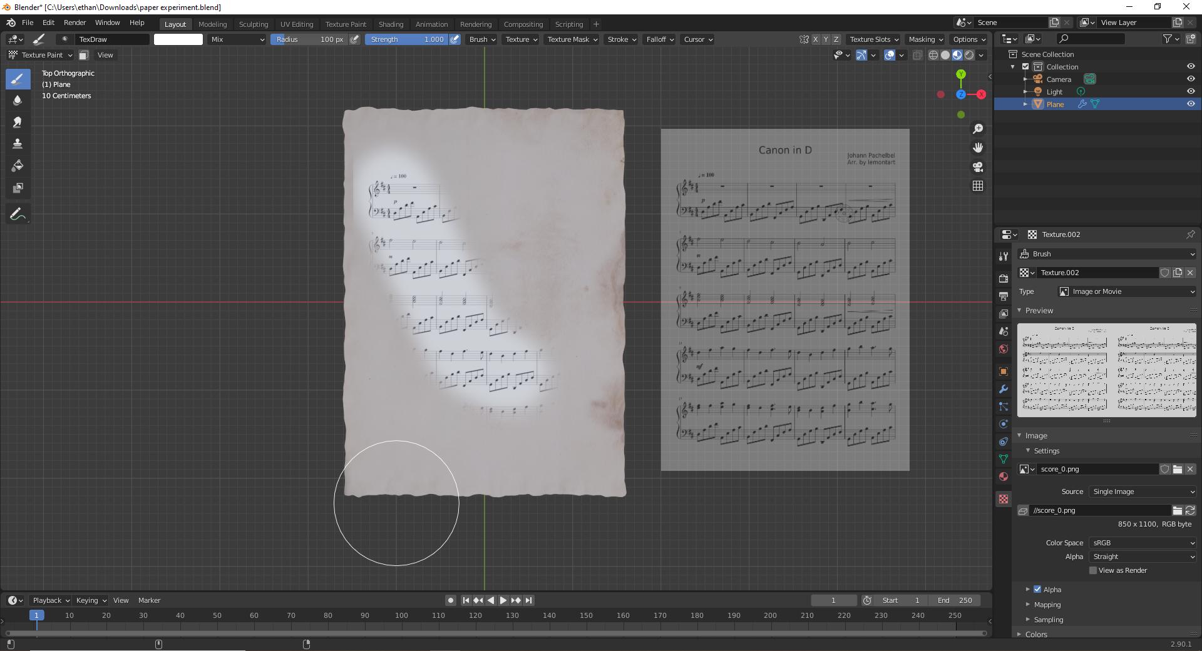The width and height of the screenshot is (1202, 651).
Task: Click the View menu in viewport header
Action: [x=105, y=55]
